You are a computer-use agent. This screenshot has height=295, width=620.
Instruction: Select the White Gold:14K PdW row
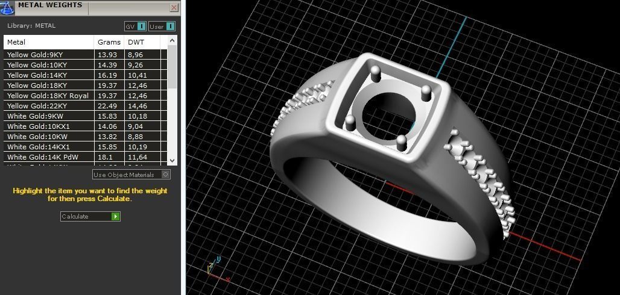click(x=86, y=157)
